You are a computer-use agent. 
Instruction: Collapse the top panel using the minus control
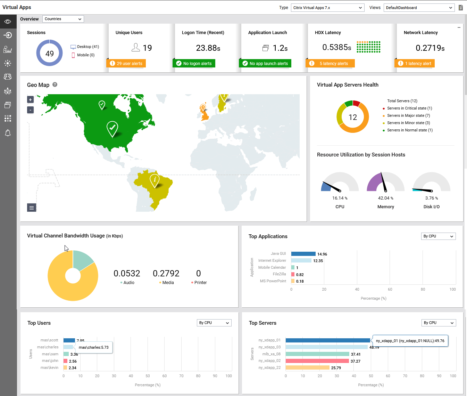tap(459, 27)
